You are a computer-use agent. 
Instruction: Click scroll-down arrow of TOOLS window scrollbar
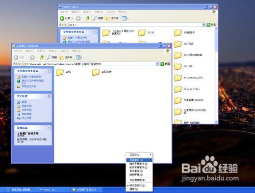click(x=216, y=122)
